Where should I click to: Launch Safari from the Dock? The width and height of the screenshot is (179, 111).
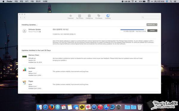(x=45, y=107)
